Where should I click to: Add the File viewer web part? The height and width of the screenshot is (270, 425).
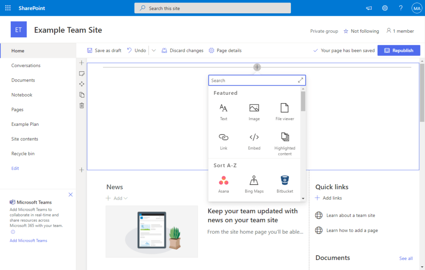(285, 112)
